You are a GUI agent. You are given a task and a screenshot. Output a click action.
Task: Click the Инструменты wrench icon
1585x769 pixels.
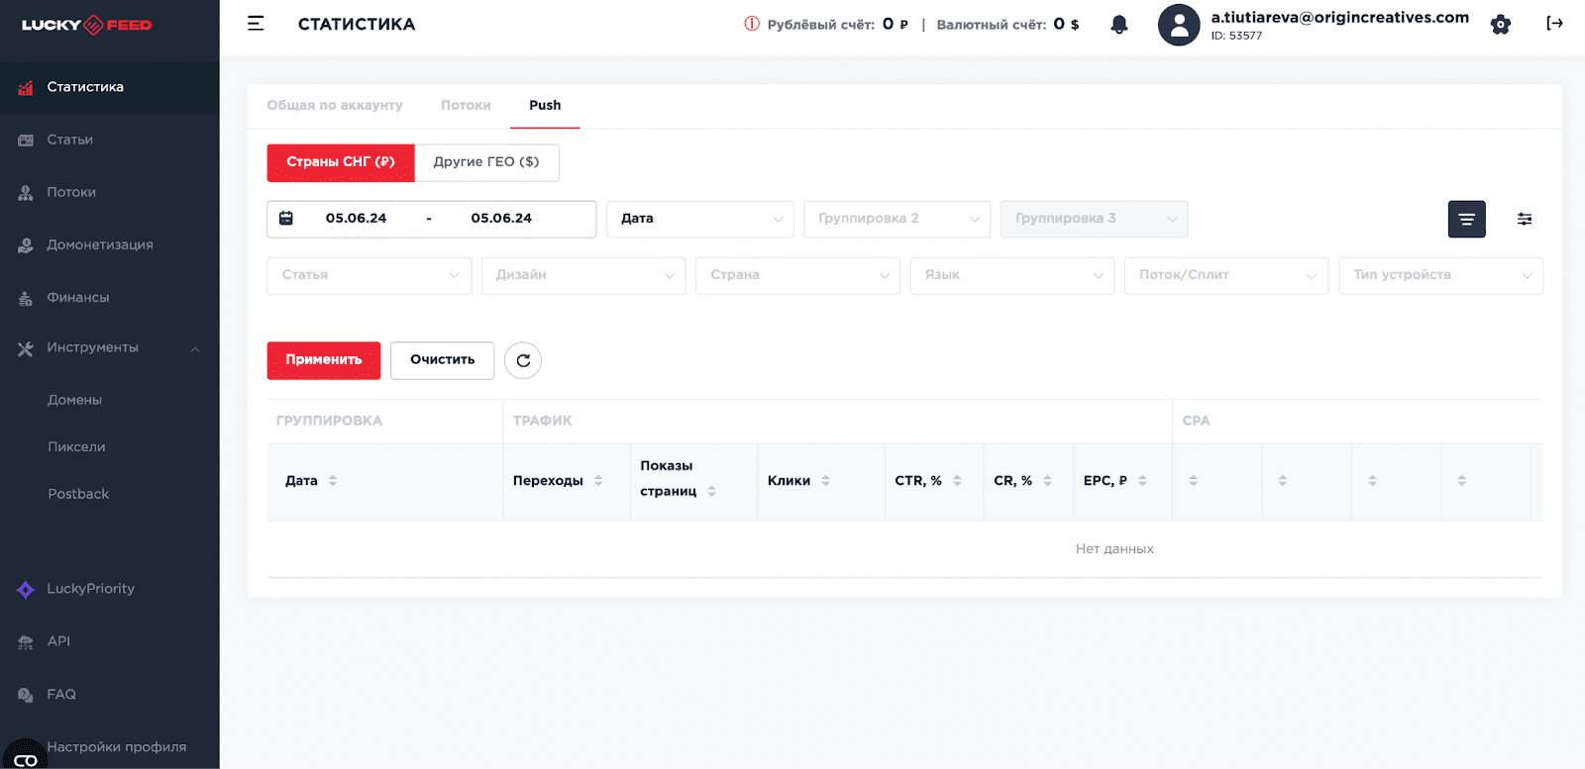pyautogui.click(x=26, y=348)
